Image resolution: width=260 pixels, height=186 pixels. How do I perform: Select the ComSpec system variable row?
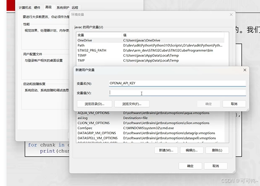[x=151, y=128]
